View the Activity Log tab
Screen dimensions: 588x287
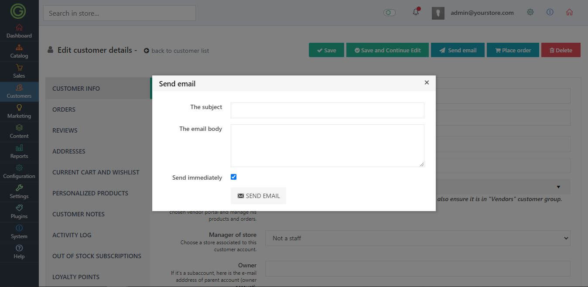[x=98, y=235]
